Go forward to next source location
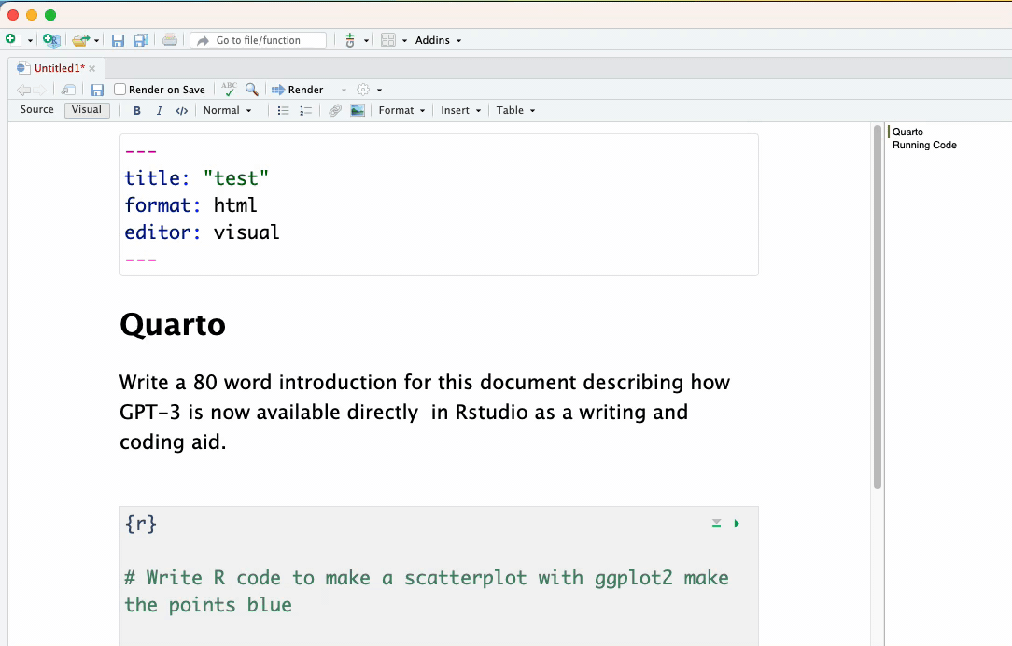The image size is (1012, 646). tap(39, 90)
